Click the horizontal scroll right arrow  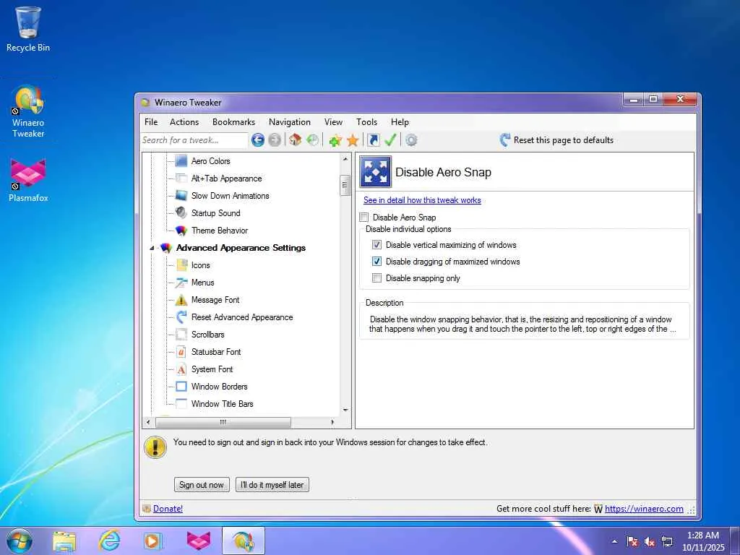coord(332,422)
